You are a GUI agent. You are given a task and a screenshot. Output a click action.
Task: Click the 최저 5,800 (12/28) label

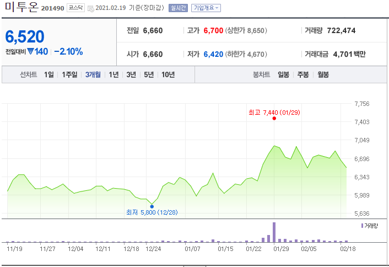click(152, 212)
